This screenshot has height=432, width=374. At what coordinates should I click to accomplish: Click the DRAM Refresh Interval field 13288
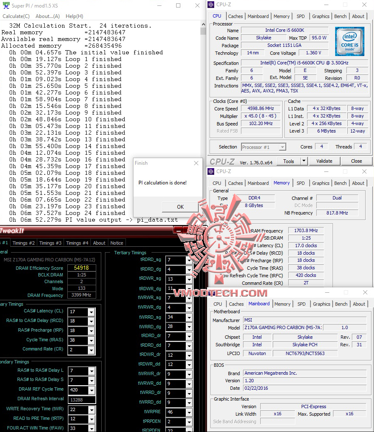point(82,400)
